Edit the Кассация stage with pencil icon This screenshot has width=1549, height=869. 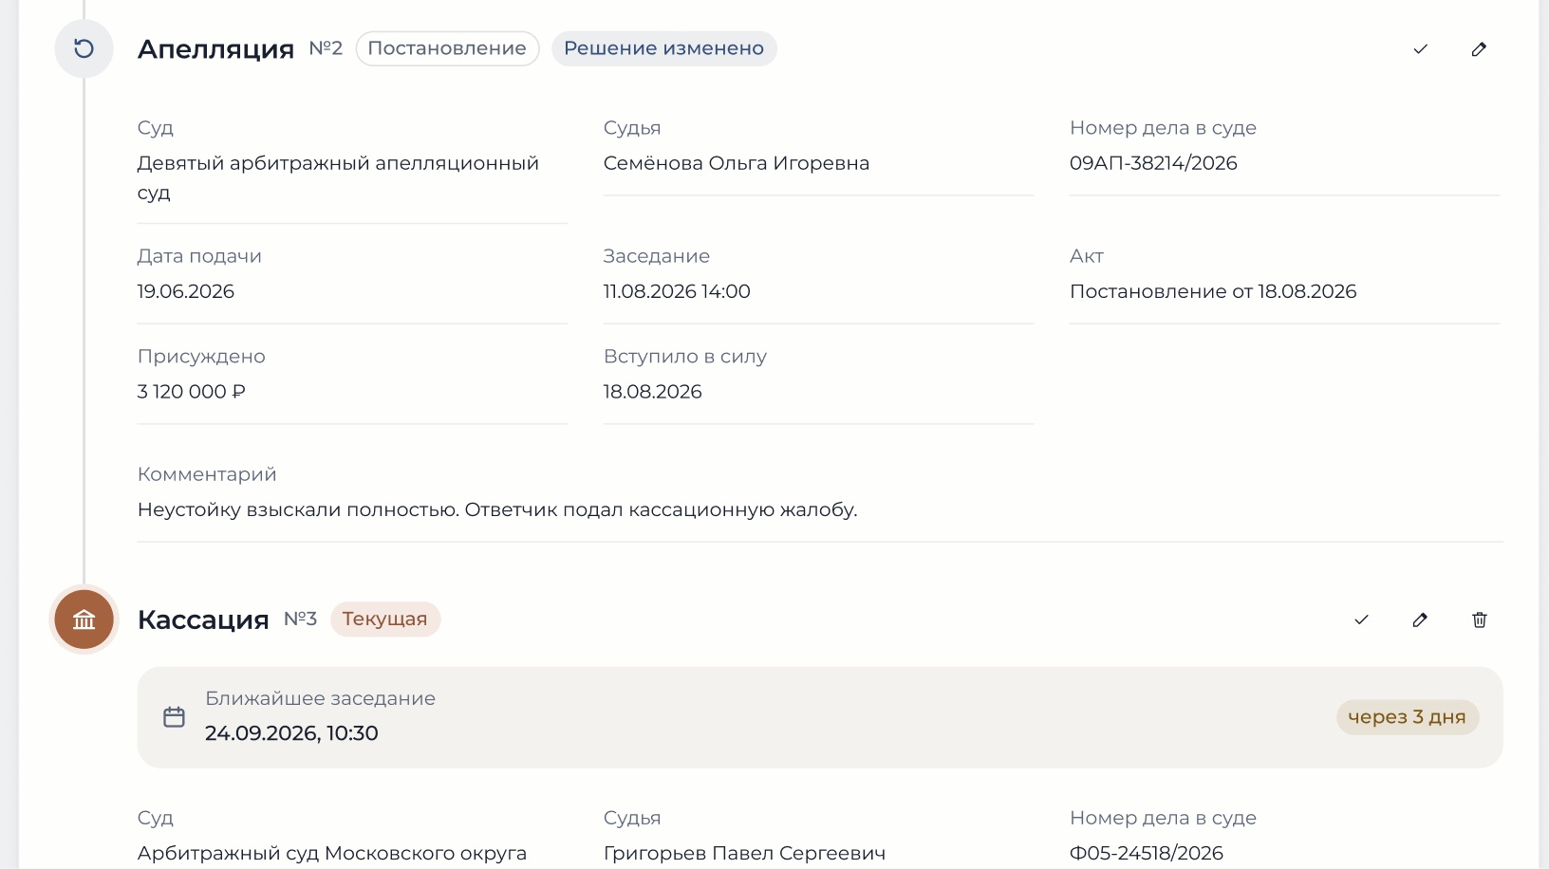pyautogui.click(x=1420, y=619)
